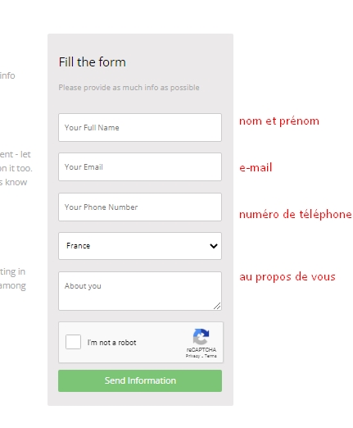Click the Send Information button
The image size is (353, 428).
click(x=140, y=380)
